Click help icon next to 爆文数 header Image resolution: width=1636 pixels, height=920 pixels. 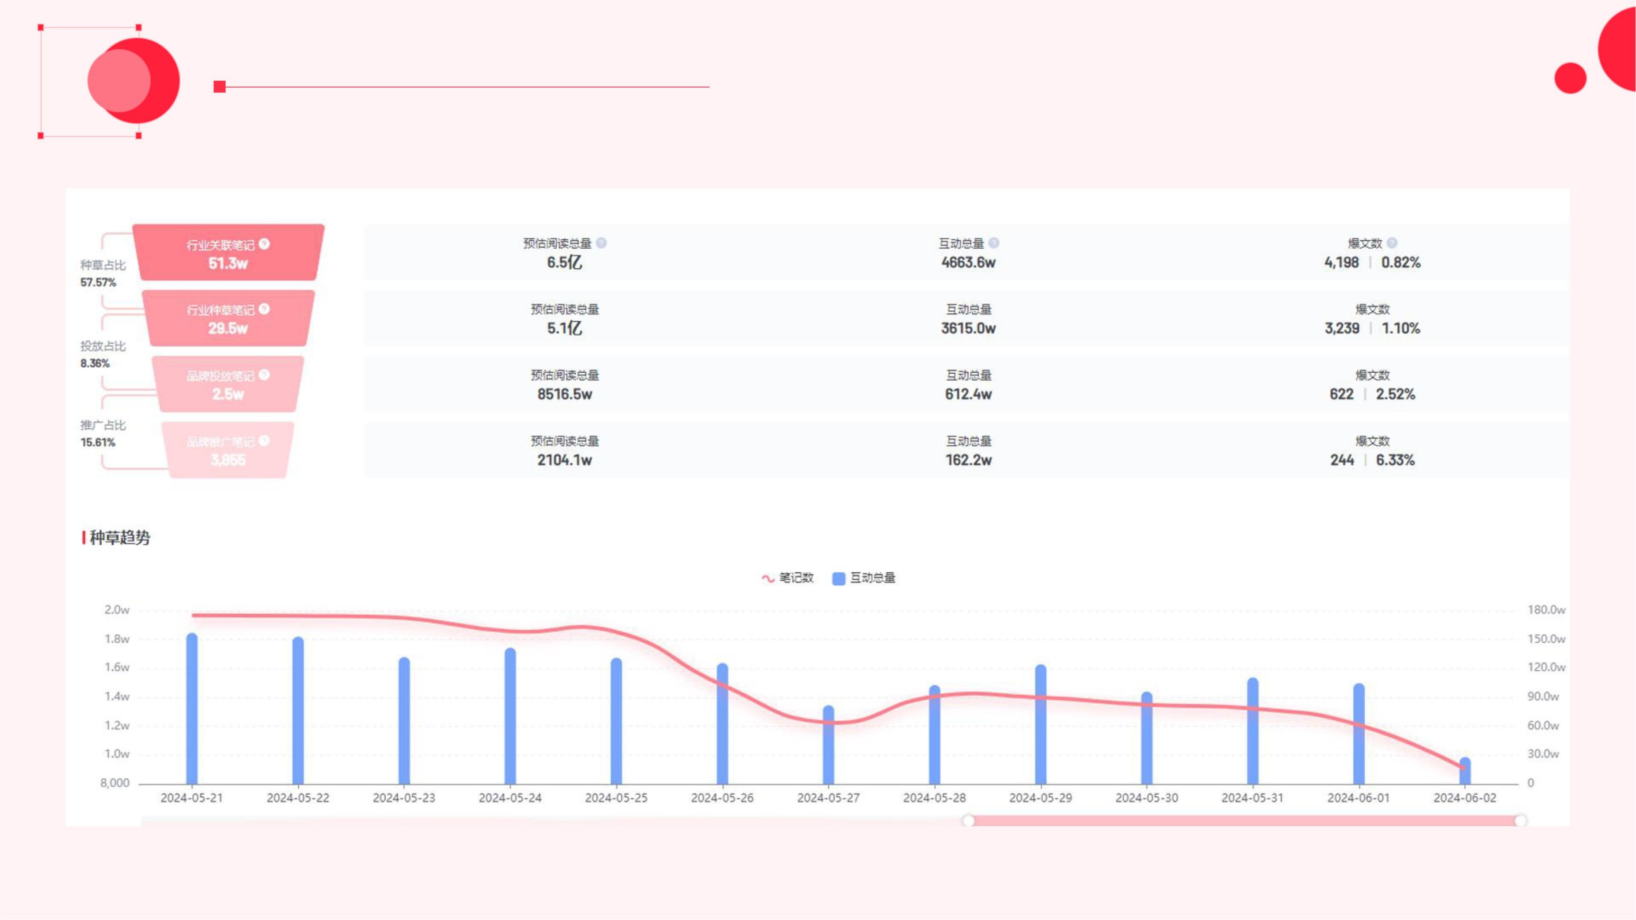point(1392,243)
